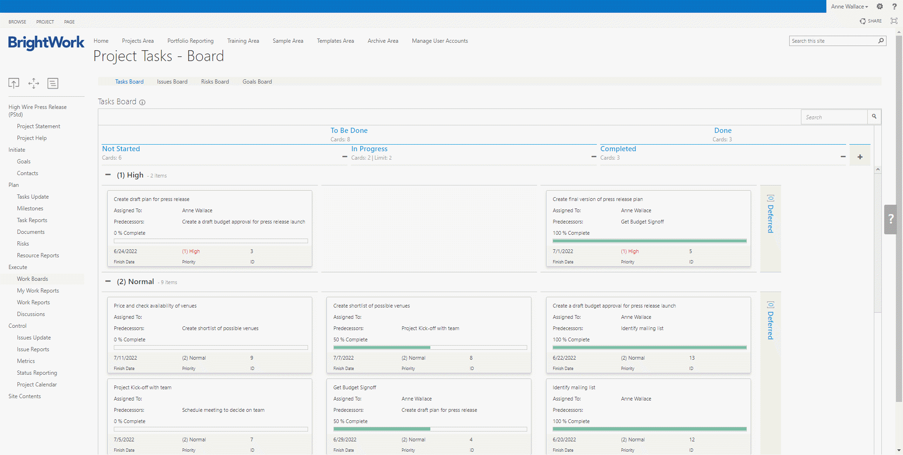
Task: Click the document lines icon in sidebar
Action: click(53, 83)
